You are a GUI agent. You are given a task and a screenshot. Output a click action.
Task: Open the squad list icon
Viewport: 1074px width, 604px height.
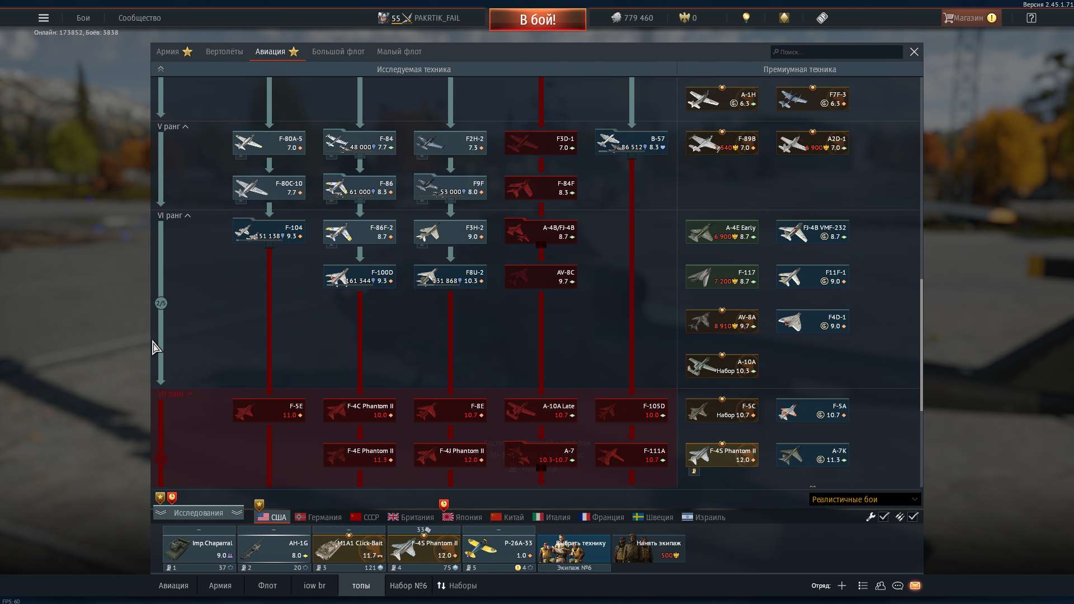[x=863, y=586]
